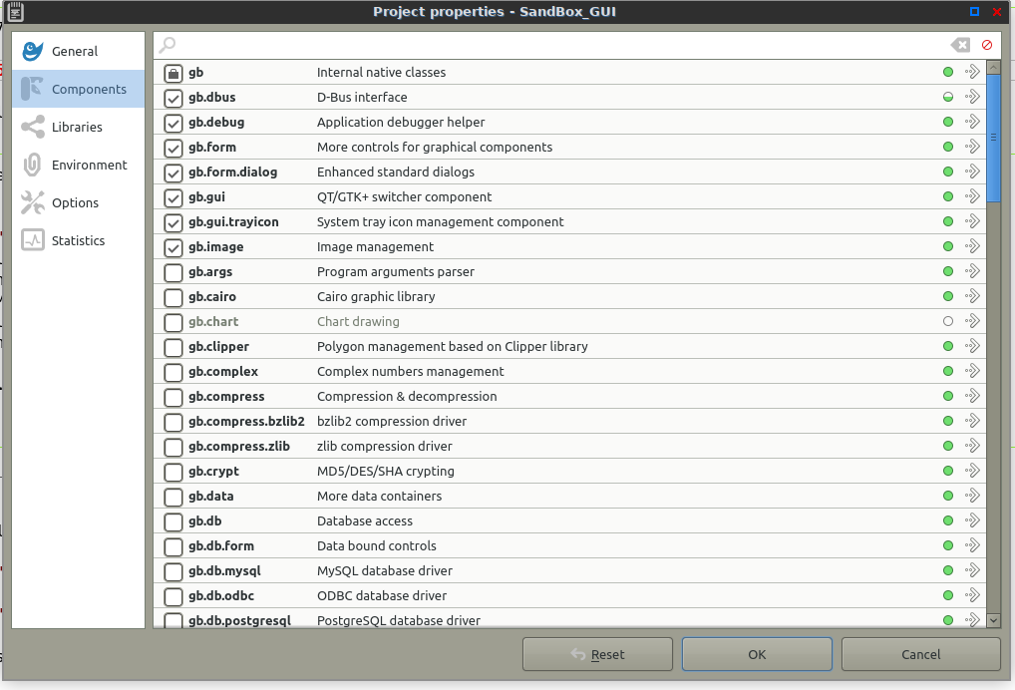Click the arrow icon for gb.dbus row

pos(972,98)
